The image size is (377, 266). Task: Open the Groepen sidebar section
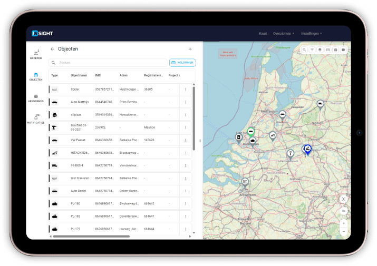tap(36, 54)
